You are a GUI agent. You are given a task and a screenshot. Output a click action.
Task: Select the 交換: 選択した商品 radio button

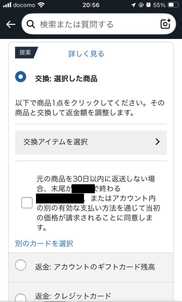tap(21, 77)
